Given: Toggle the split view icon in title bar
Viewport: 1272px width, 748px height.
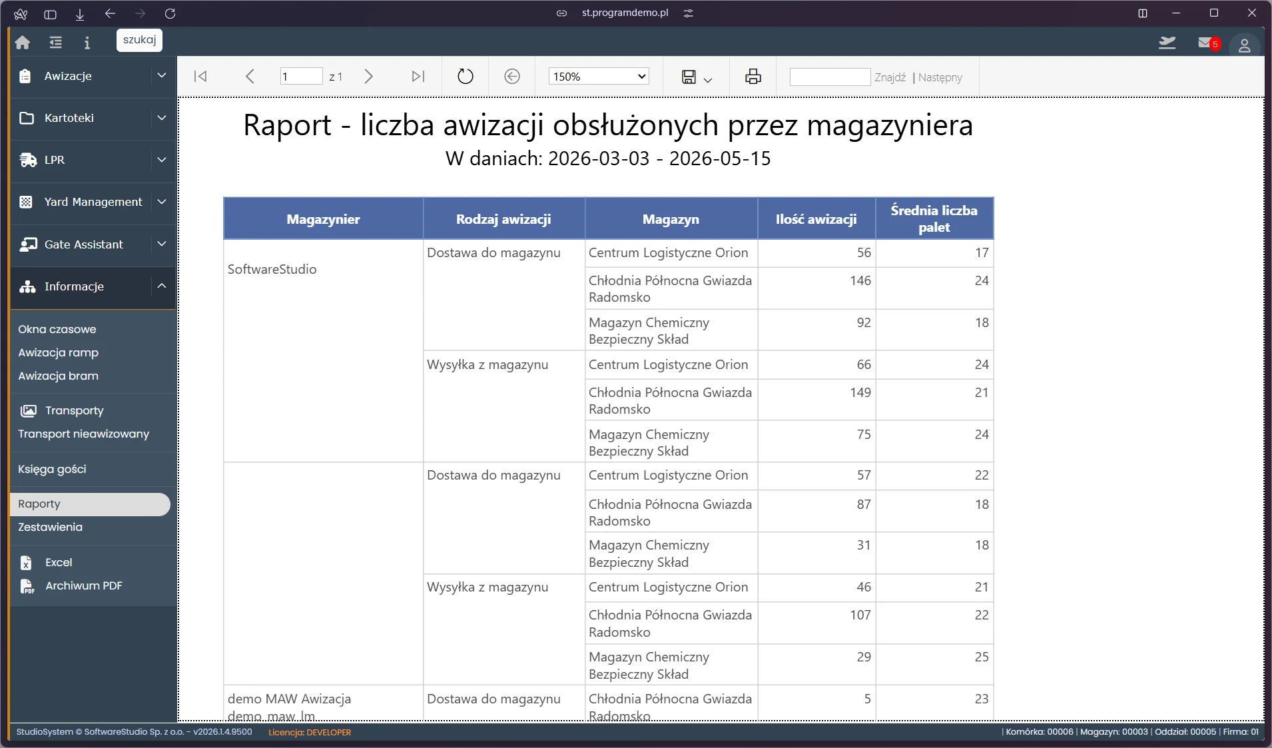Looking at the screenshot, I should [x=1143, y=13].
